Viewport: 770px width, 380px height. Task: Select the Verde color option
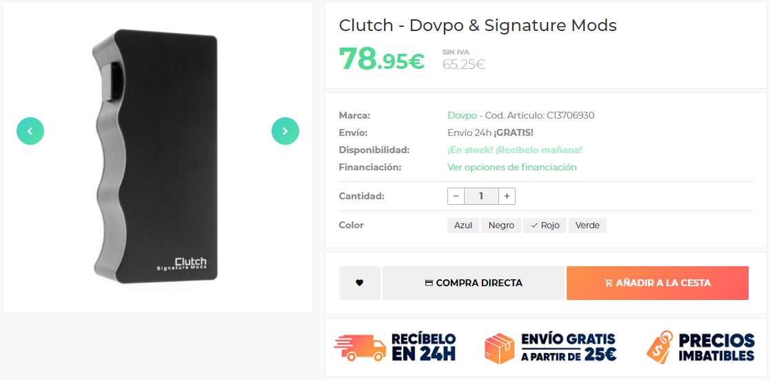pos(587,226)
